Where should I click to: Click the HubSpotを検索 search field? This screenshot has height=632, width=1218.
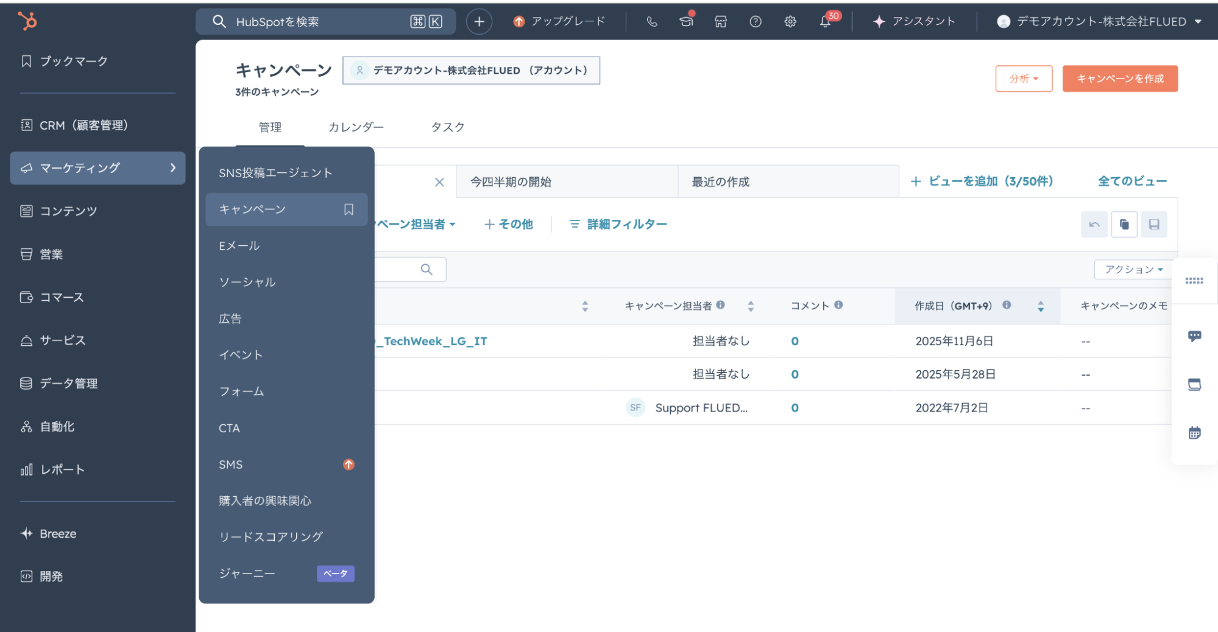click(317, 22)
